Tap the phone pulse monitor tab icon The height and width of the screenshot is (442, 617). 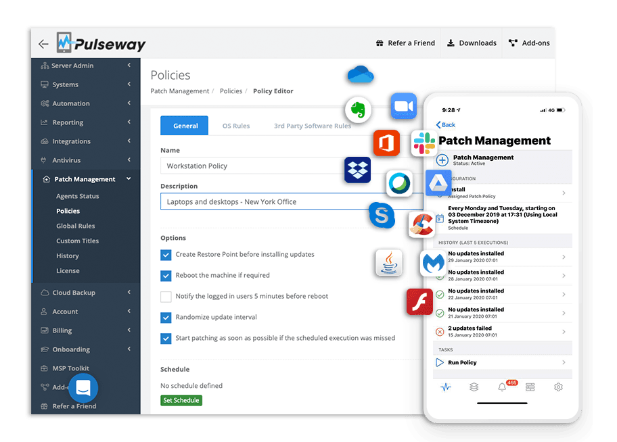(445, 387)
